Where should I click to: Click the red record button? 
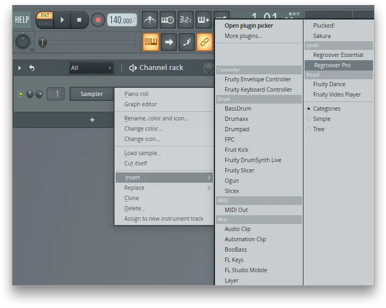98,20
